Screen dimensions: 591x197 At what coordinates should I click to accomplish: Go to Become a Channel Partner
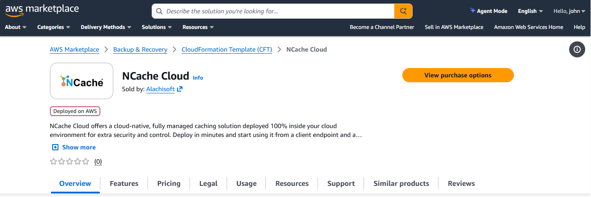(382, 27)
